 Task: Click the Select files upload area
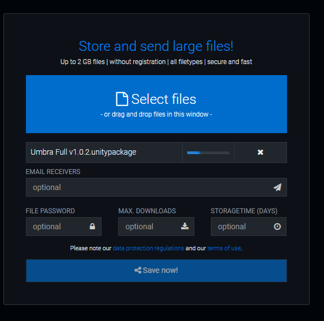[156, 104]
